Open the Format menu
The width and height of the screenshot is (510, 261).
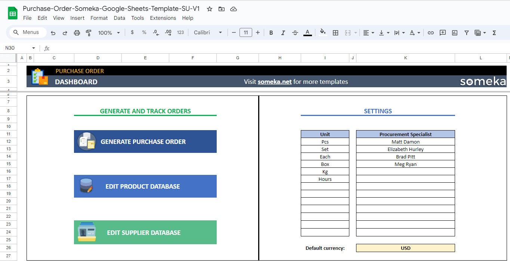(x=99, y=18)
